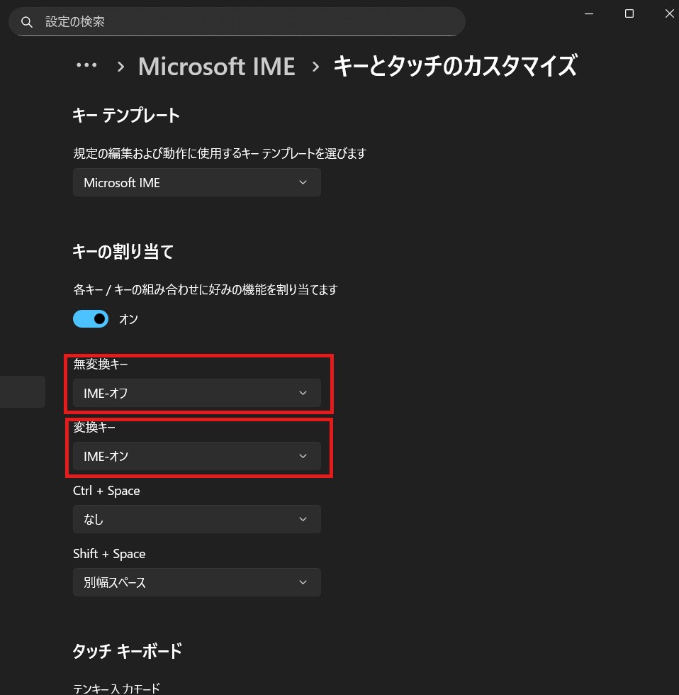Close the settings window
This screenshot has width=679, height=695.
pos(668,13)
